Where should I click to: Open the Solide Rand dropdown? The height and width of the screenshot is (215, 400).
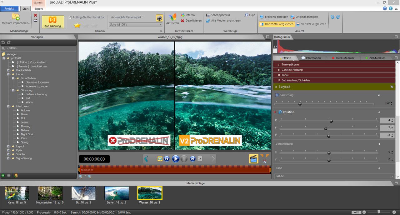(334, 176)
